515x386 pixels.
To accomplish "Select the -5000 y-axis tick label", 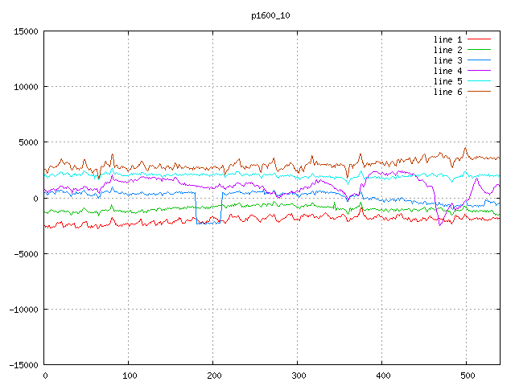I will pyautogui.click(x=26, y=254).
